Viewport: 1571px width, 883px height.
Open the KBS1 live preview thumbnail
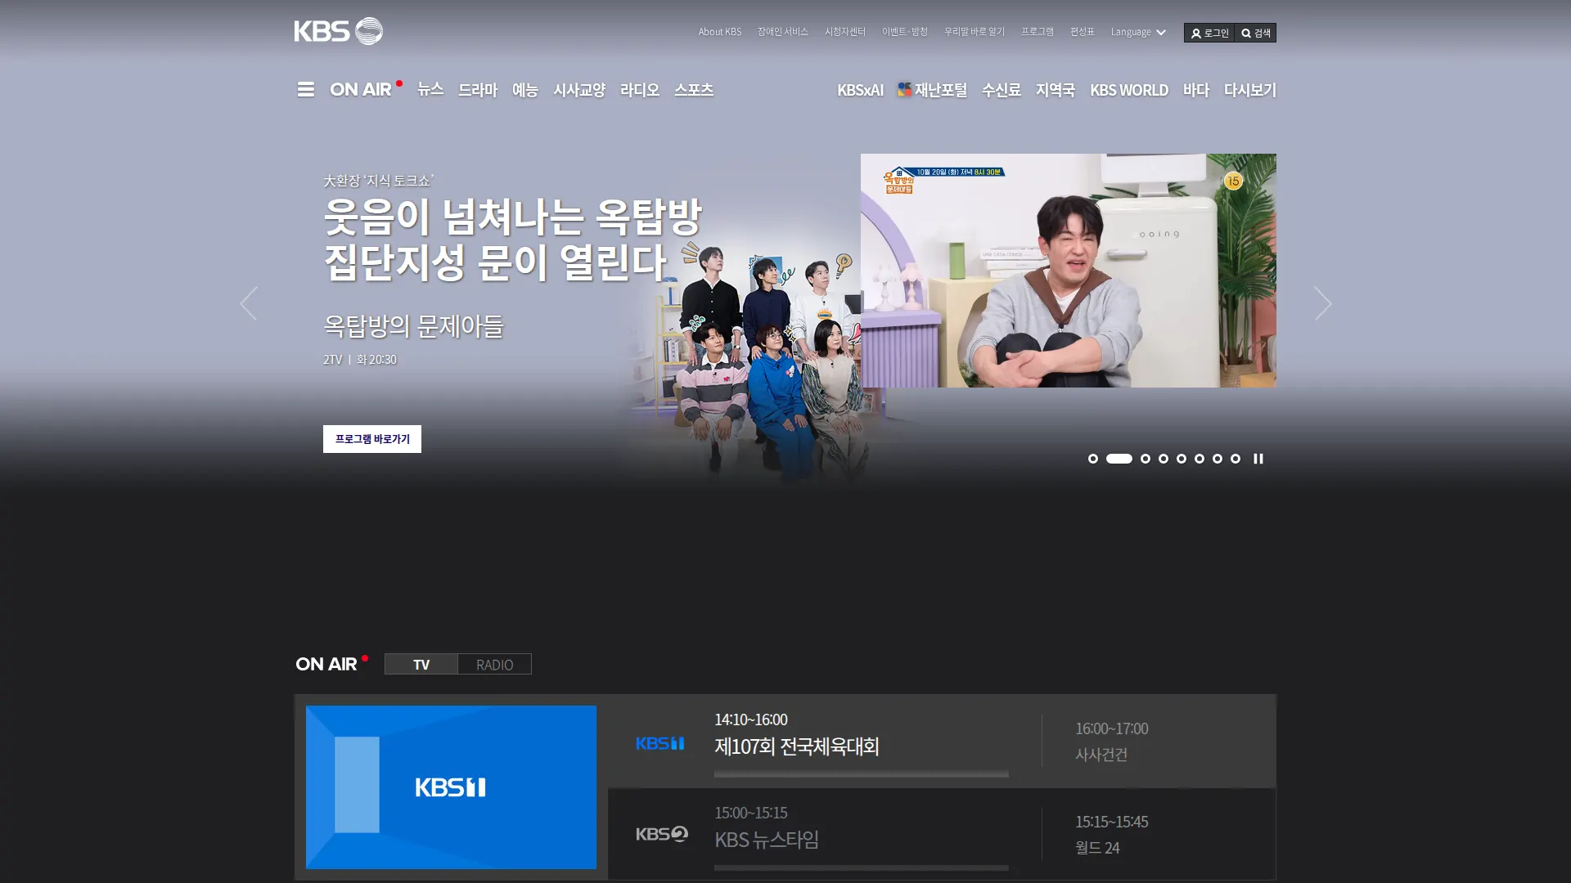point(451,787)
